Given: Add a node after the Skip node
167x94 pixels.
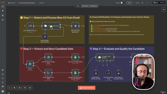Looking at the screenshot, I should 83,26.
